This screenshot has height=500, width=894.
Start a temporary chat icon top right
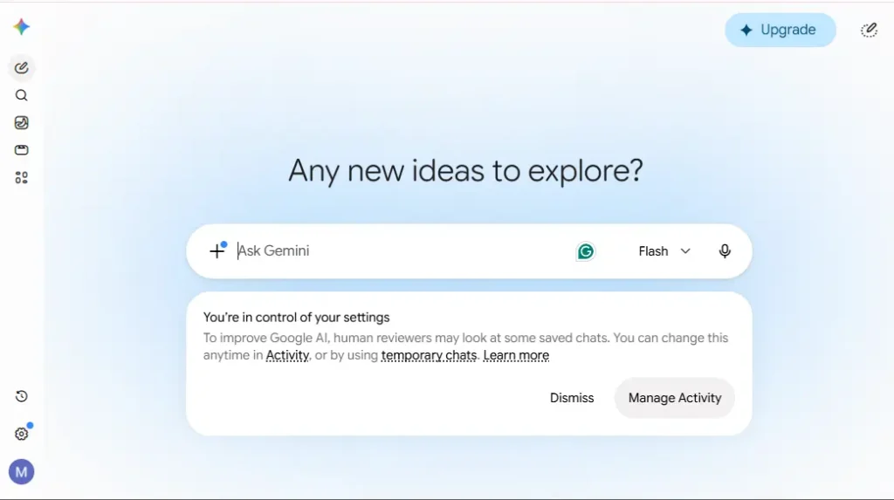click(x=869, y=31)
